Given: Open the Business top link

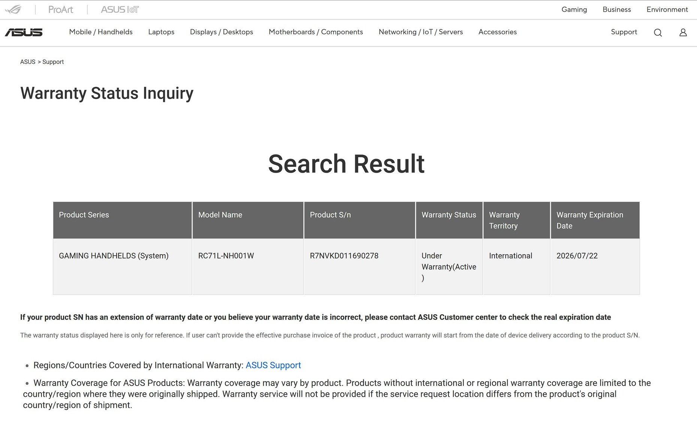Looking at the screenshot, I should 616,9.
